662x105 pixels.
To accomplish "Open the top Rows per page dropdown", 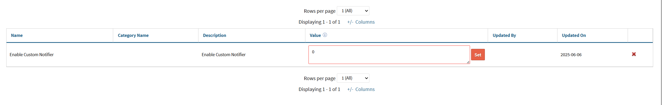I will (x=353, y=11).
